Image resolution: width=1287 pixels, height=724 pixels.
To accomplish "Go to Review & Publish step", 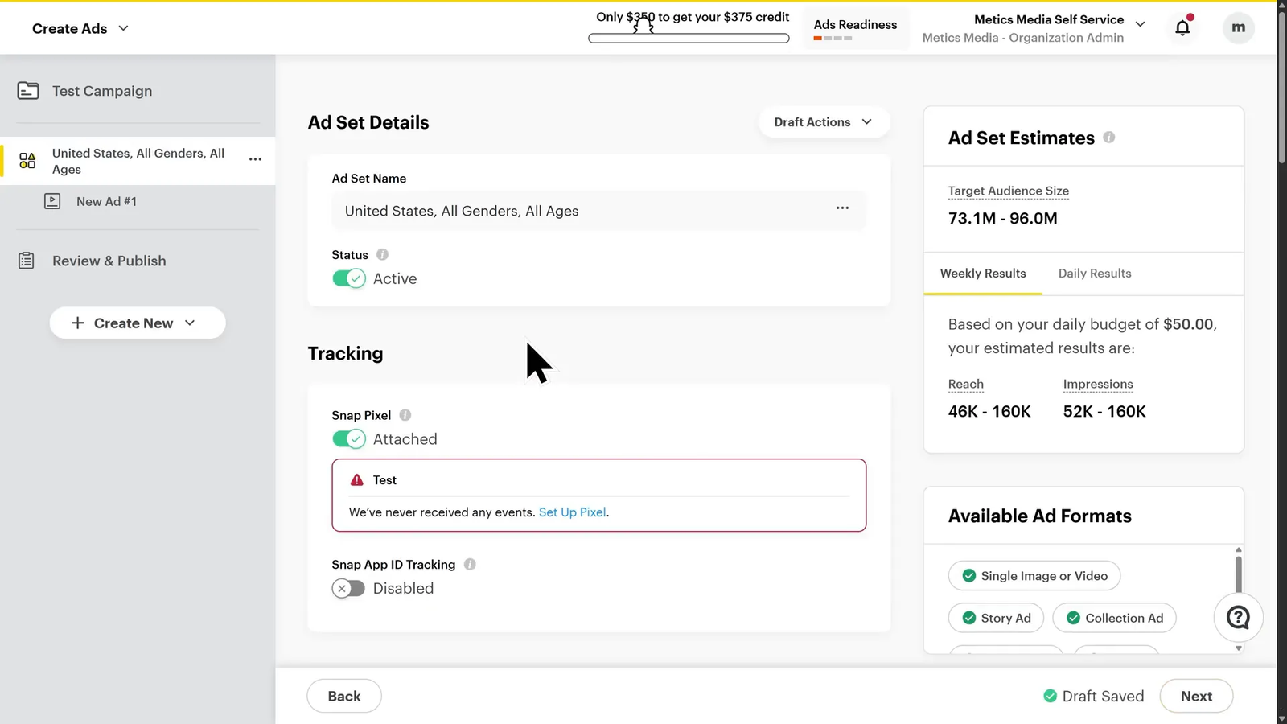I will point(109,261).
